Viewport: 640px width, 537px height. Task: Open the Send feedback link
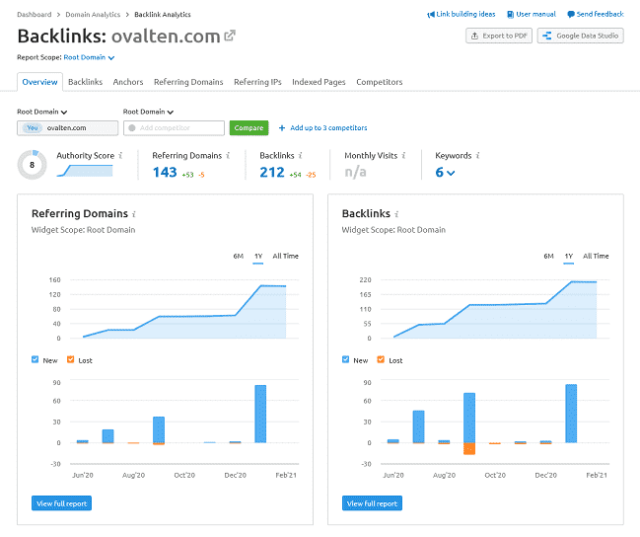(600, 14)
